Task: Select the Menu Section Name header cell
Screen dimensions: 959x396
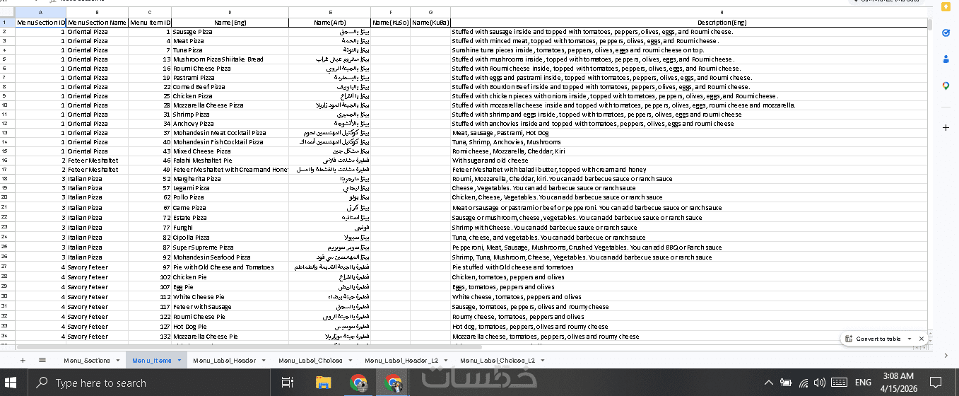Action: (97, 23)
